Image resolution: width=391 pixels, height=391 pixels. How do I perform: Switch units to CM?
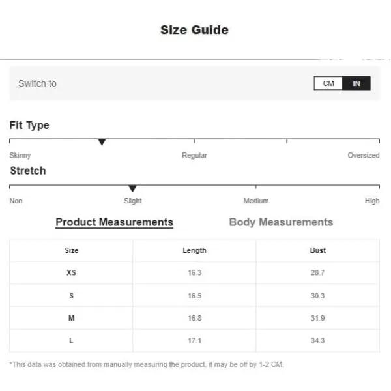coord(328,83)
